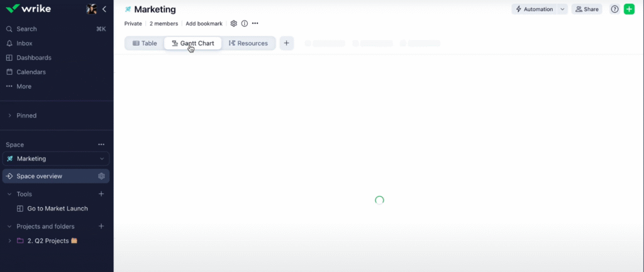Open Space overview settings gear
The height and width of the screenshot is (272, 644).
coord(101,177)
